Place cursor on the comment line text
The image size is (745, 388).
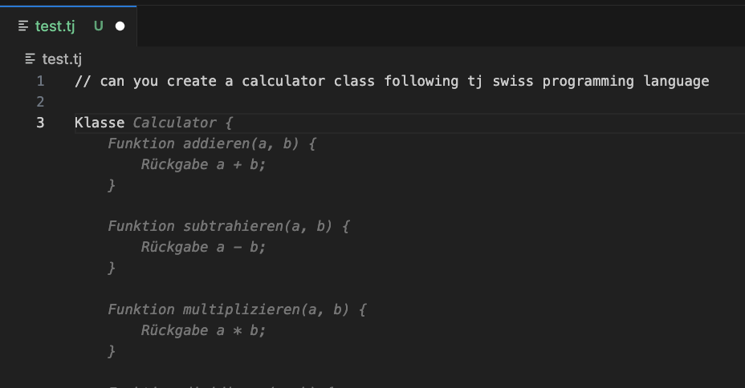[x=392, y=81]
